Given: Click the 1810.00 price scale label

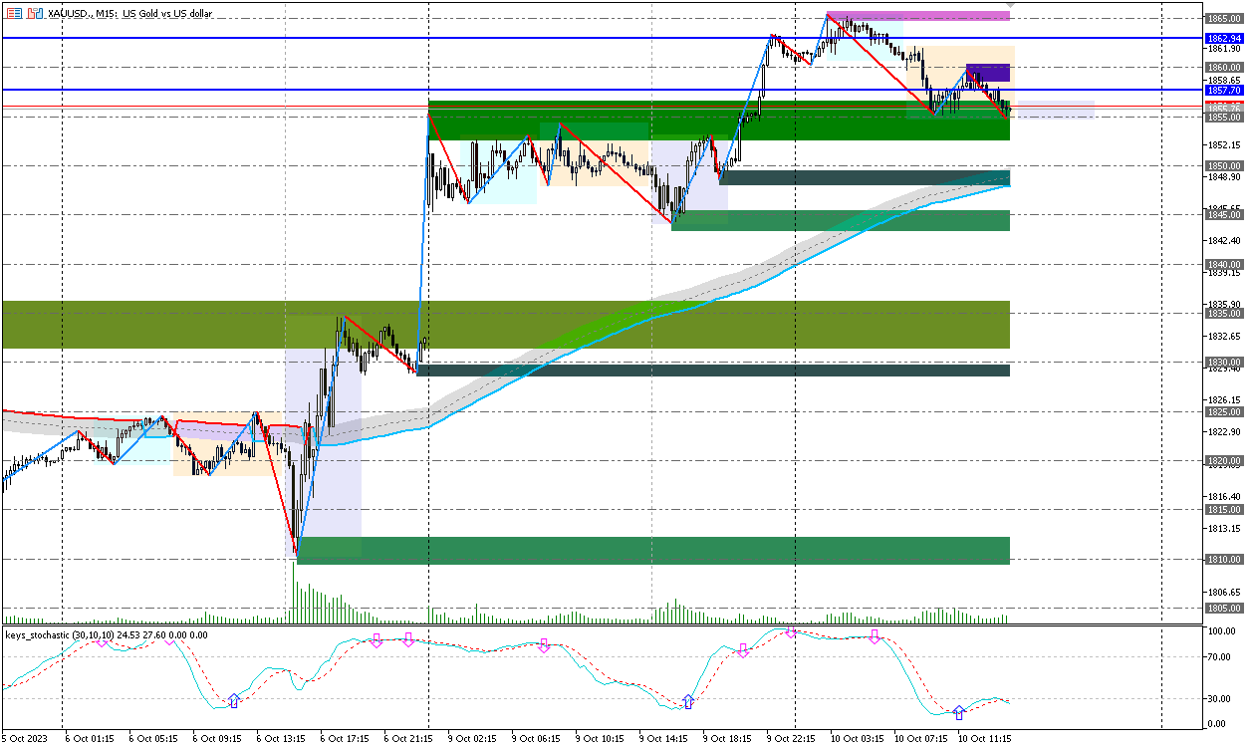Looking at the screenshot, I should 1223,559.
